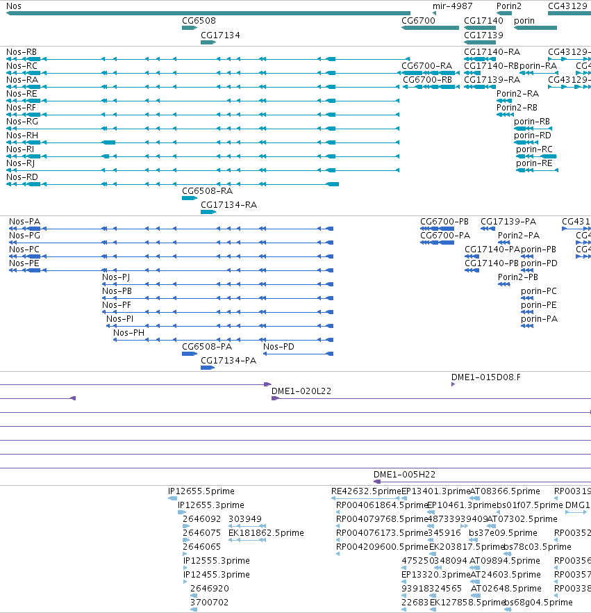
Task: Click the Nos-PC protein label
Action: 24,250
